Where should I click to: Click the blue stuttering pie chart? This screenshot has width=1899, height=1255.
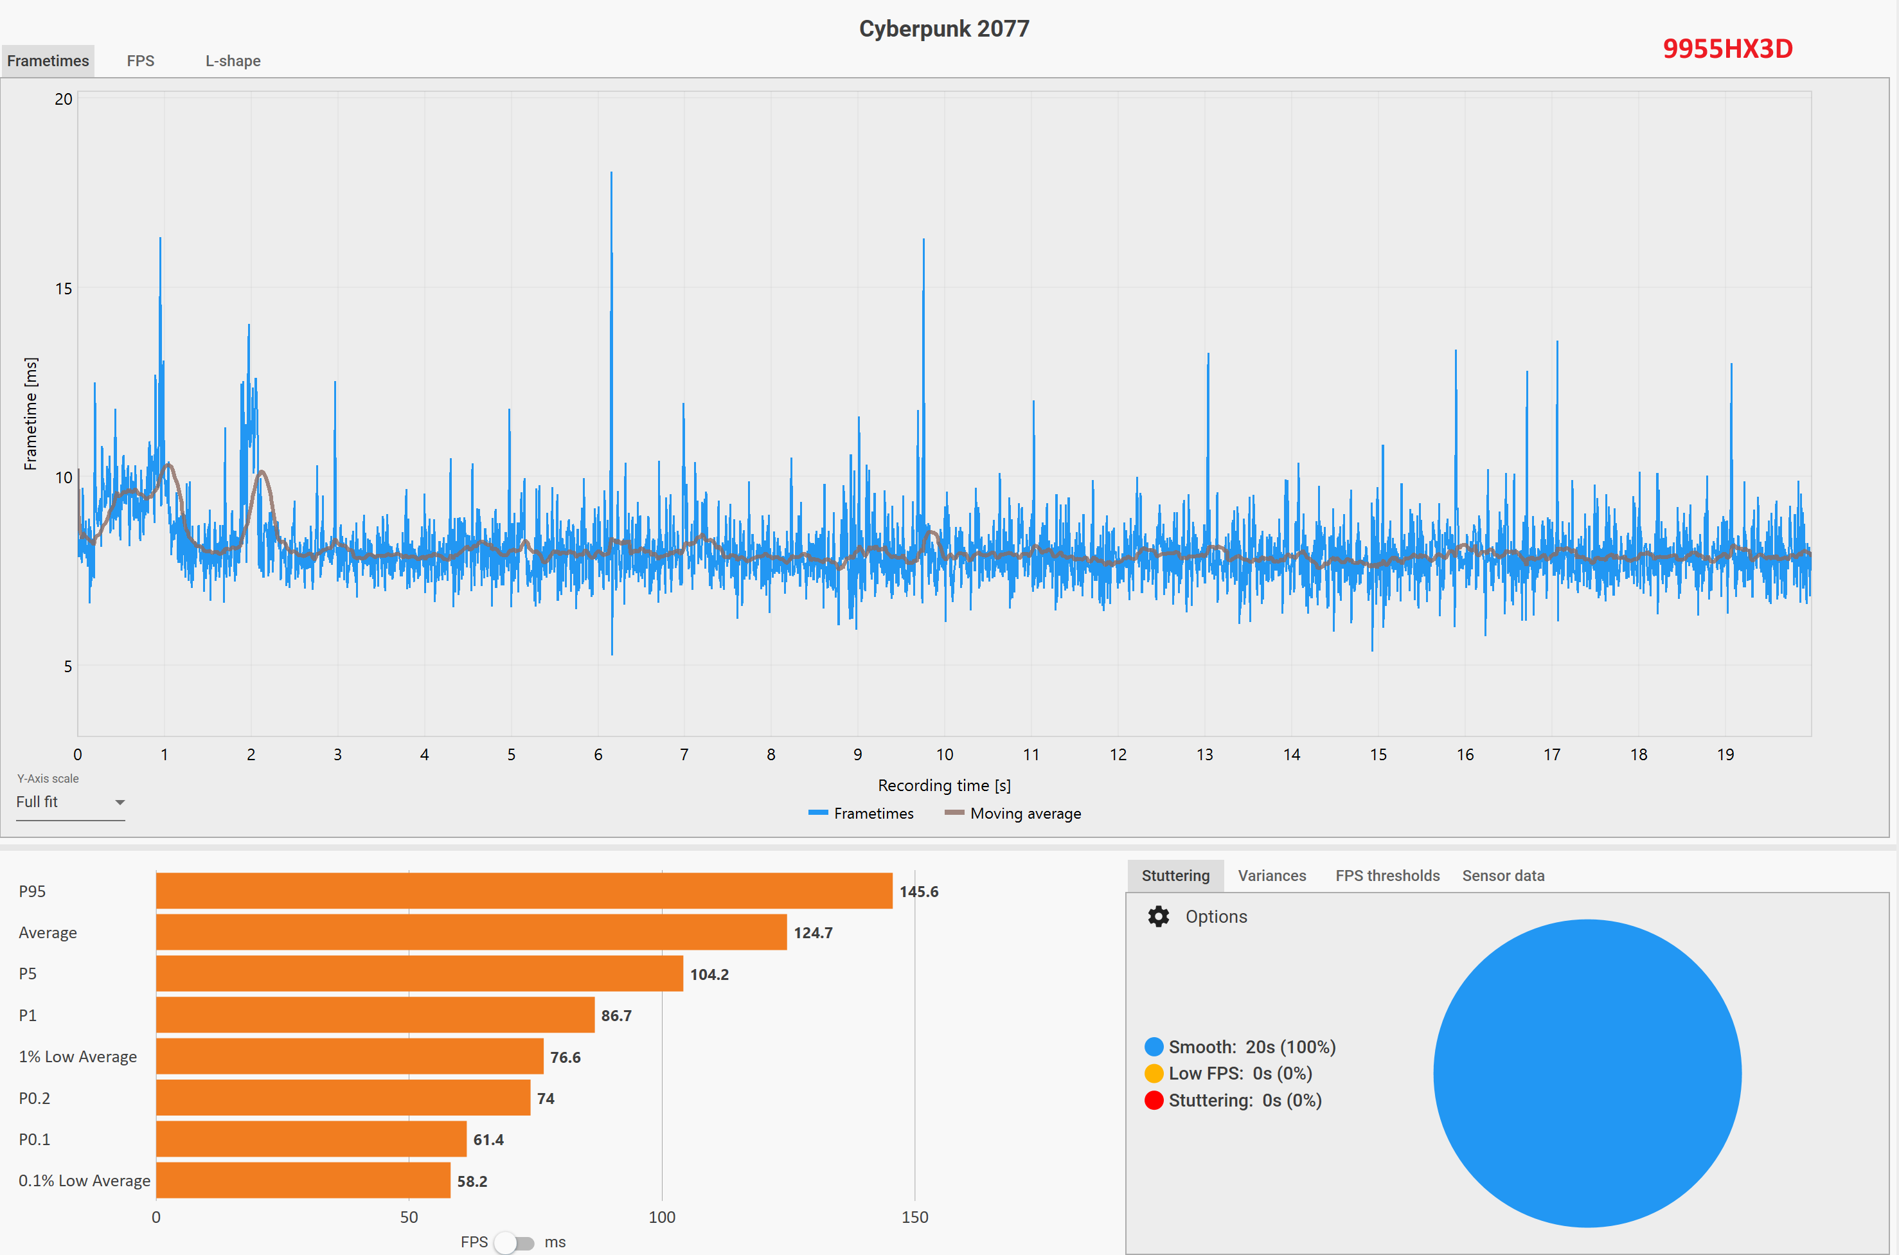1587,1073
